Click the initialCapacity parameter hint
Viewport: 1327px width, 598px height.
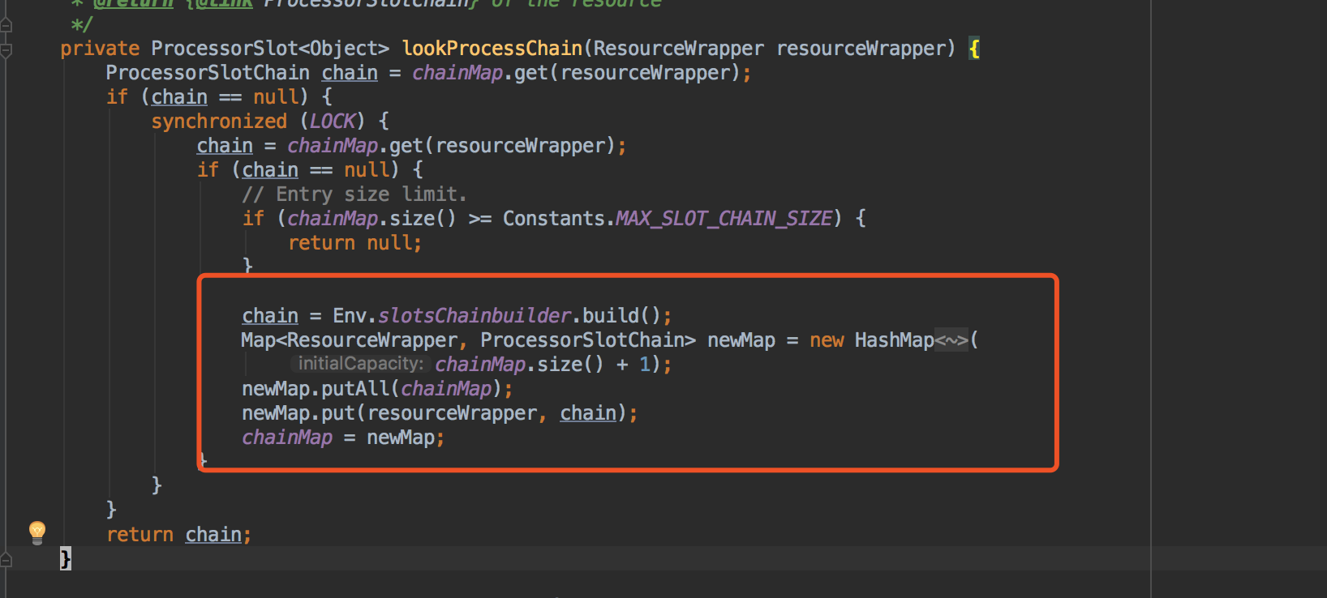360,364
